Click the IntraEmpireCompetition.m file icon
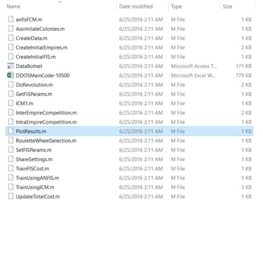The width and height of the screenshot is (263, 265). 11,122
